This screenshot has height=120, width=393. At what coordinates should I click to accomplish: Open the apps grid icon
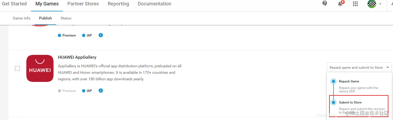pyautogui.click(x=355, y=4)
